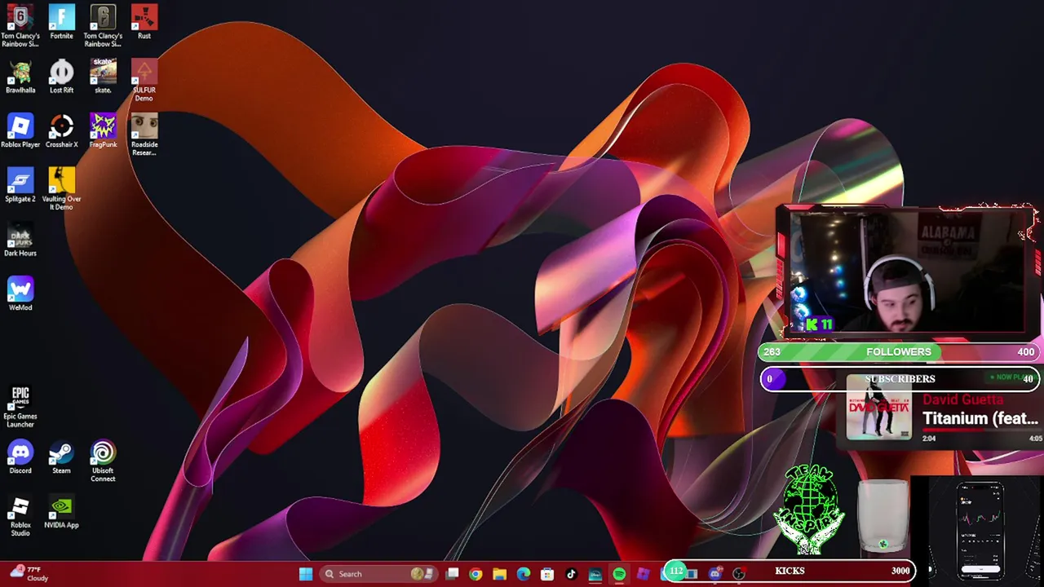Click the Titanium song title
The width and height of the screenshot is (1044, 587).
click(x=980, y=418)
